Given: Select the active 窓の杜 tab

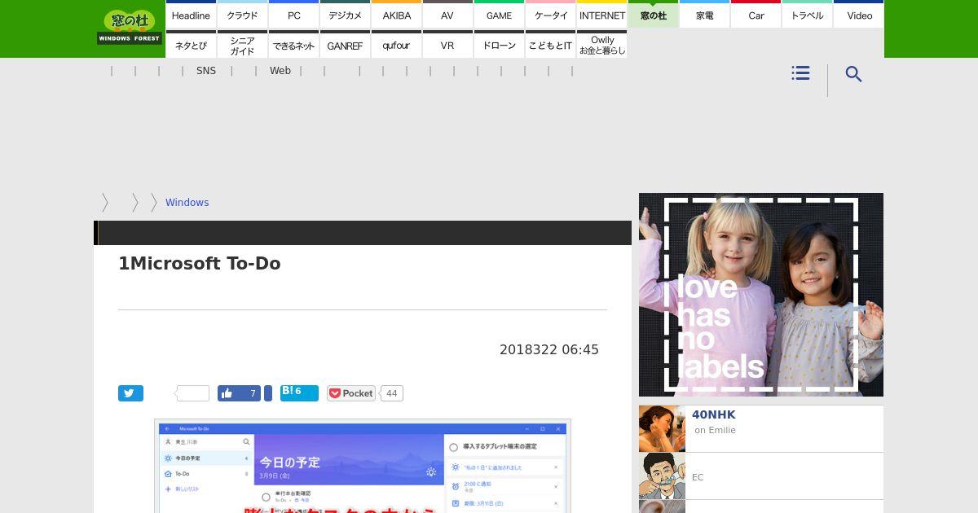Looking at the screenshot, I should tap(653, 15).
